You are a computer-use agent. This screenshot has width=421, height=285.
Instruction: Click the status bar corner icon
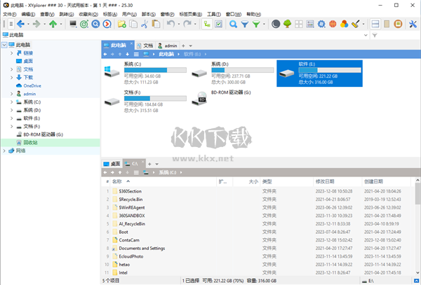click(x=416, y=281)
